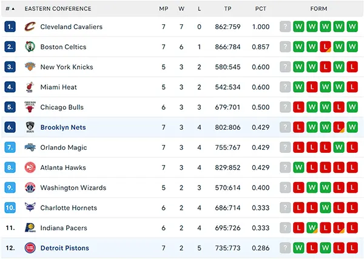Click the Cleveland Cavaliers team logo
Image resolution: width=364 pixels, height=259 pixels.
(x=30, y=27)
